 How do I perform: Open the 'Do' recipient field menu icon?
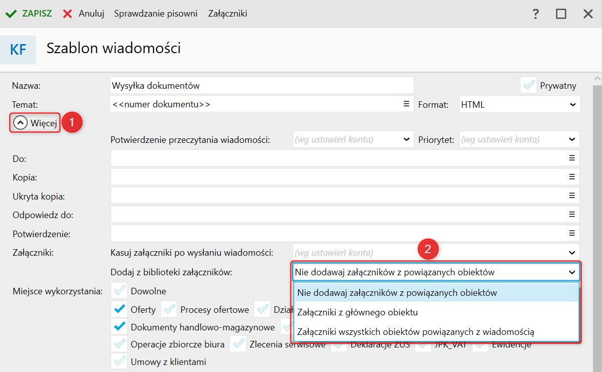click(571, 157)
